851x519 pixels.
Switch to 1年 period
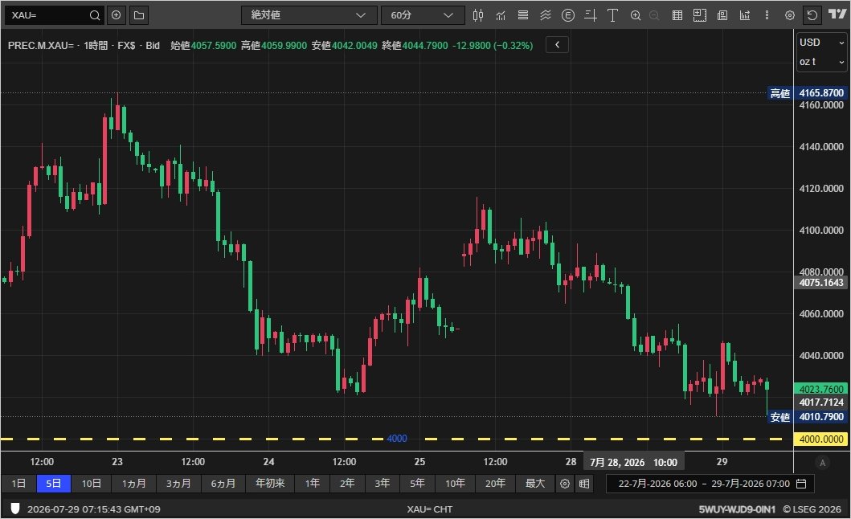pos(312,483)
